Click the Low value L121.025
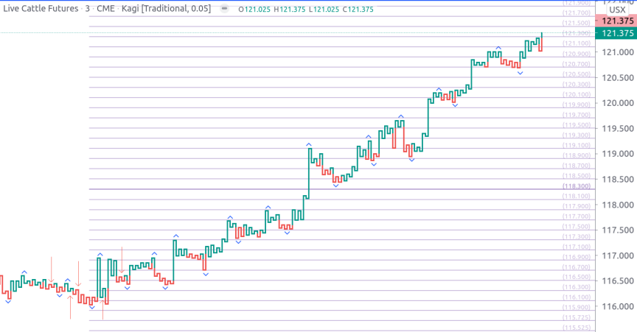This screenshot has height=332, width=637. click(324, 10)
